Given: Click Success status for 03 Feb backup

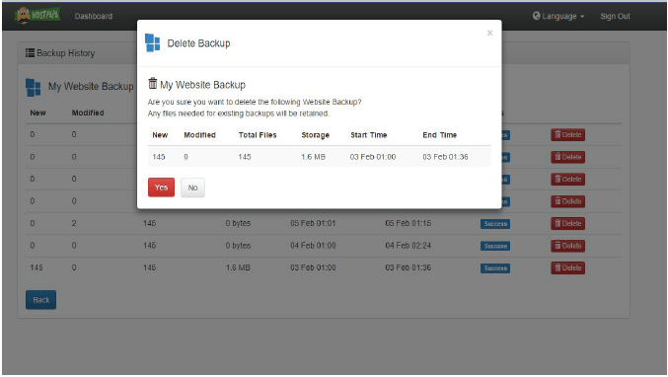Looking at the screenshot, I should point(495,268).
